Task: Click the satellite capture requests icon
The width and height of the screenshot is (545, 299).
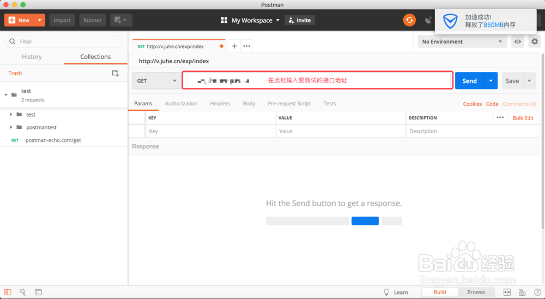Action: (429, 20)
